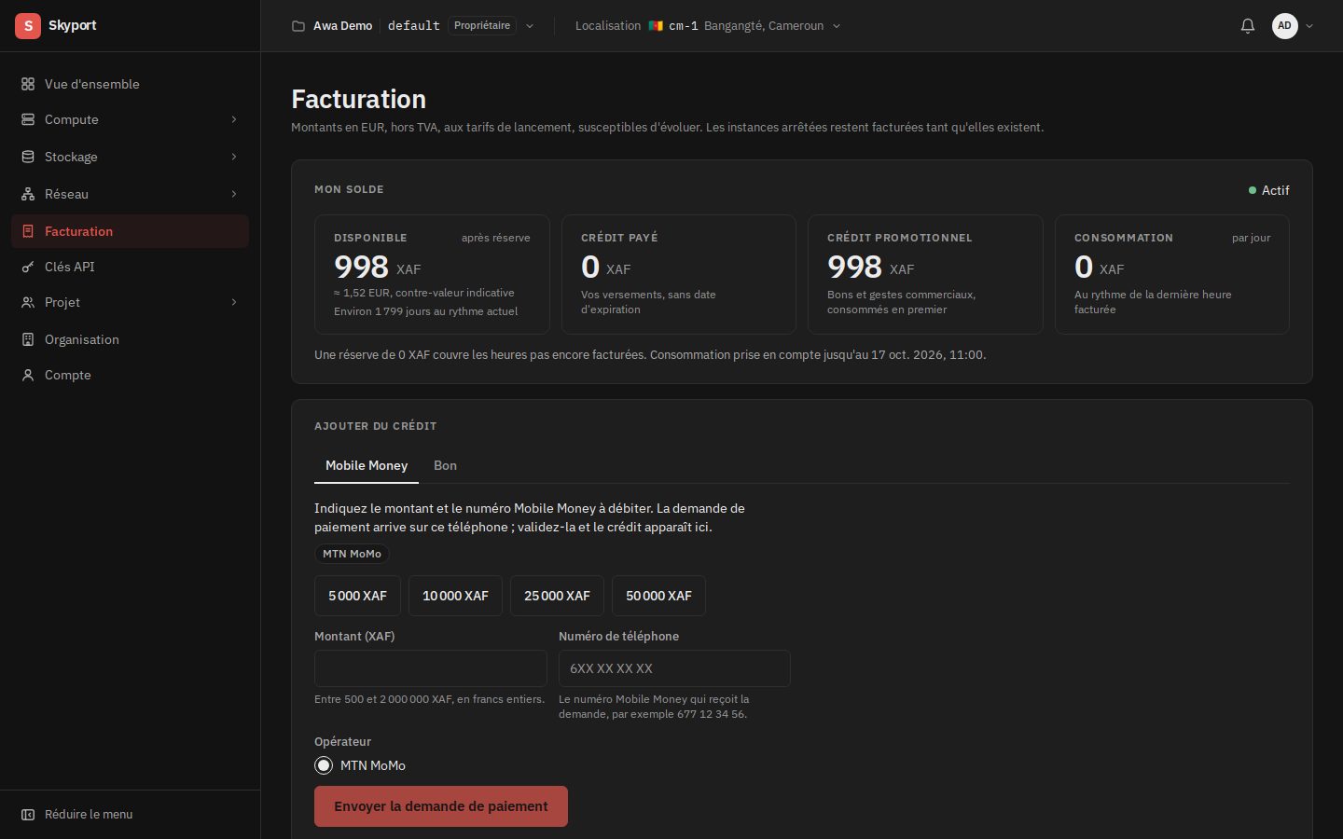Click the Clés API key icon
Viewport: 1343px width, 839px height.
28,267
